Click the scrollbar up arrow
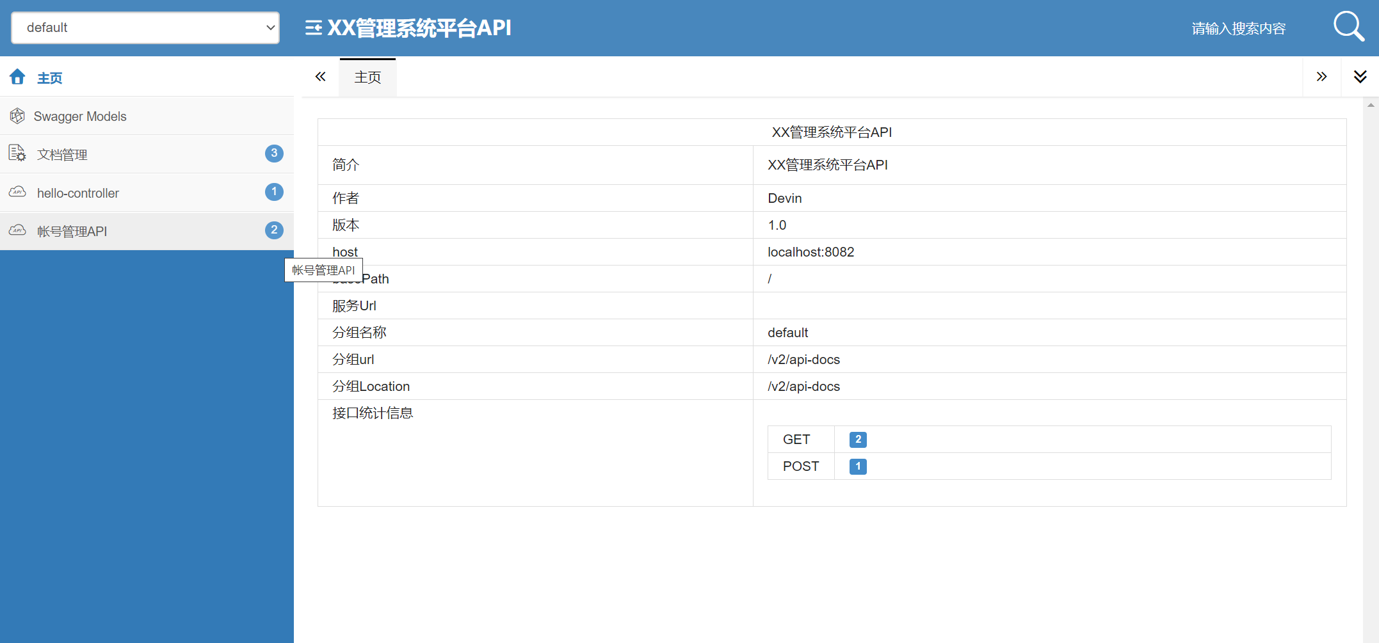The width and height of the screenshot is (1379, 643). (1371, 105)
